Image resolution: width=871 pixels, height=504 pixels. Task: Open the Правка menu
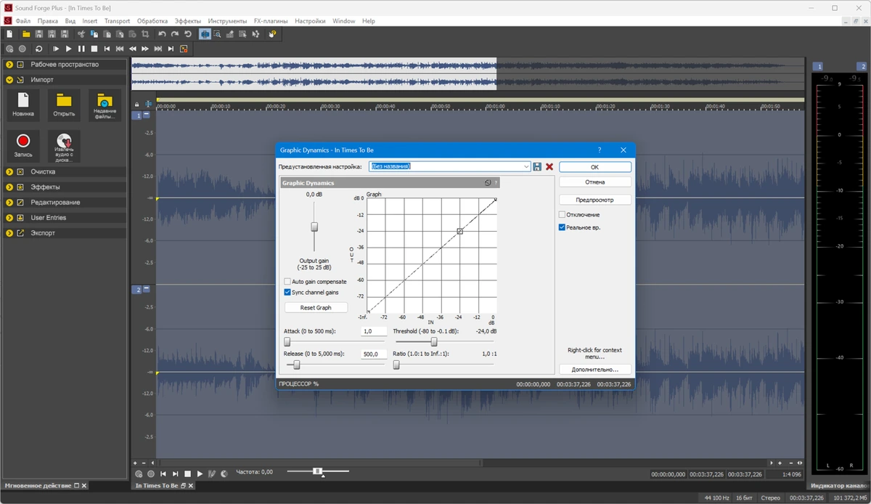click(47, 21)
